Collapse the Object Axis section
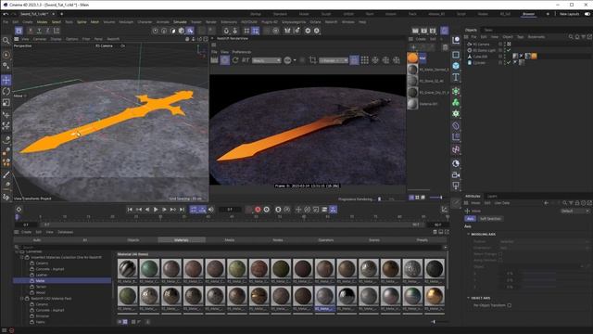 coord(469,298)
